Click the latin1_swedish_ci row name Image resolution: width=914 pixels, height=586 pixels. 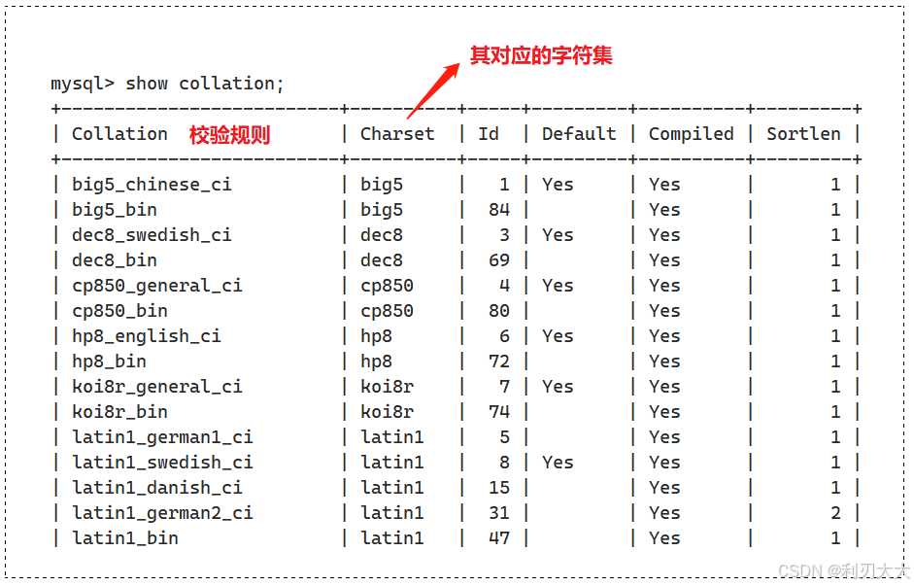[162, 463]
